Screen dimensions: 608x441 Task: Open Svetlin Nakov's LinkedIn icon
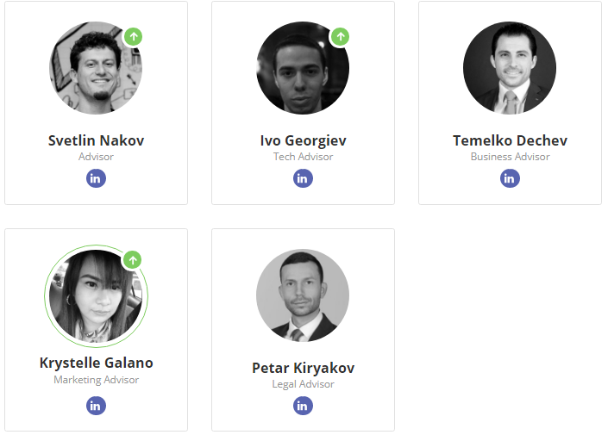(96, 178)
